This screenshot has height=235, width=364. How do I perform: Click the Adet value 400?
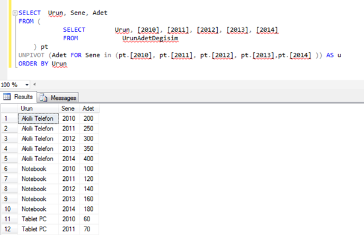(90, 159)
